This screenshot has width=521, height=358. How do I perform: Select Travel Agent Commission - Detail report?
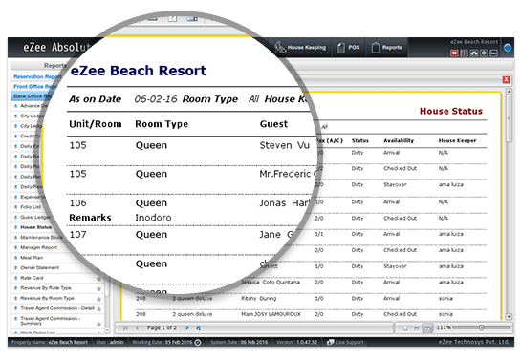[57, 308]
